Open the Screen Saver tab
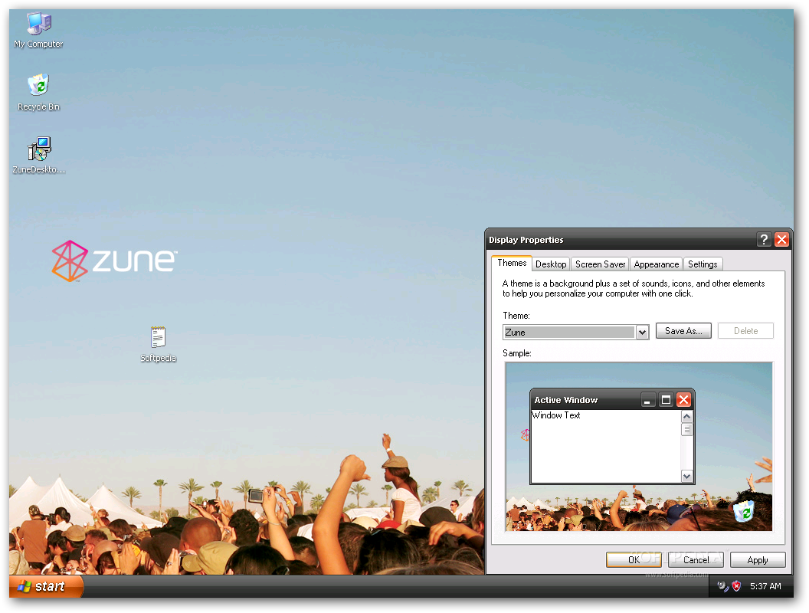 click(x=600, y=264)
